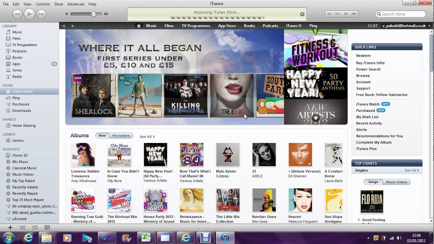Open the iTunes U store tab
434x244 pixels.
tap(294, 26)
